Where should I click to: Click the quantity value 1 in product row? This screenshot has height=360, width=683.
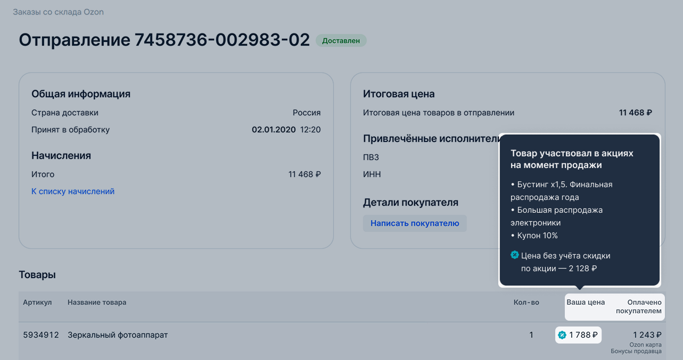531,335
